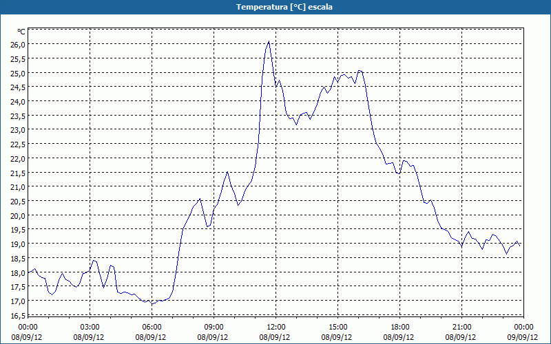The width and height of the screenshot is (551, 344).
Task: Click the 09:00 time label
Action: click(214, 327)
